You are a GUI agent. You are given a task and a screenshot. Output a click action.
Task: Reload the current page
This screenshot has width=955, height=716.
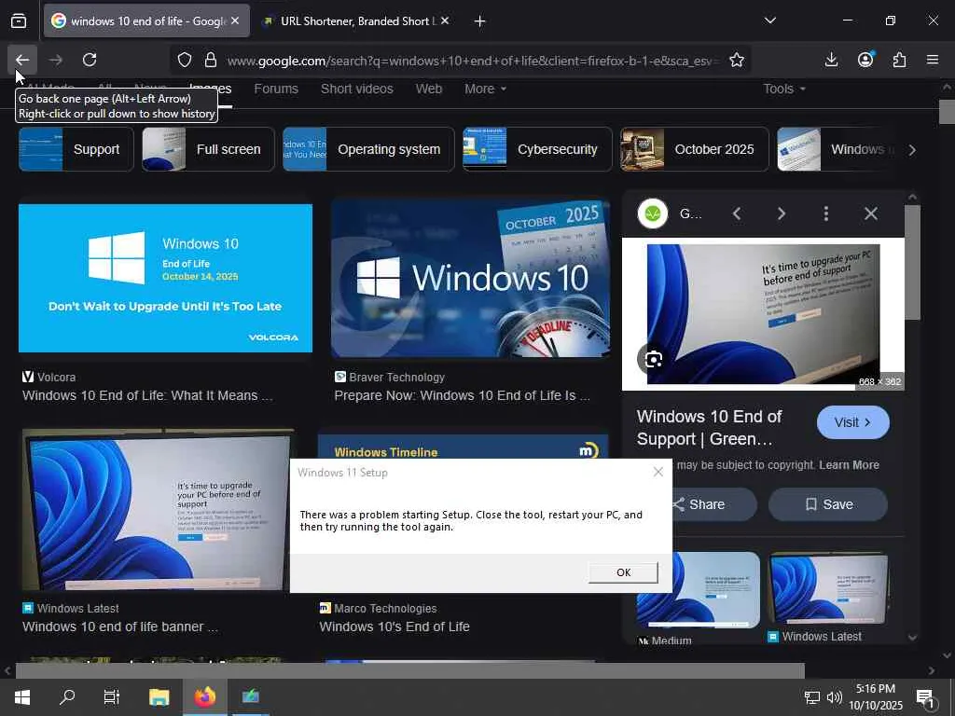90,60
